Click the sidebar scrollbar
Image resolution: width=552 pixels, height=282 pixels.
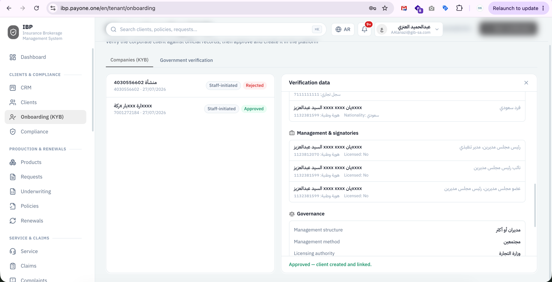coord(93,90)
